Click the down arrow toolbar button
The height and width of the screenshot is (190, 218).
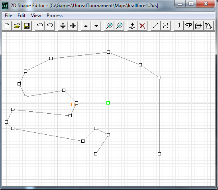click(x=96, y=26)
